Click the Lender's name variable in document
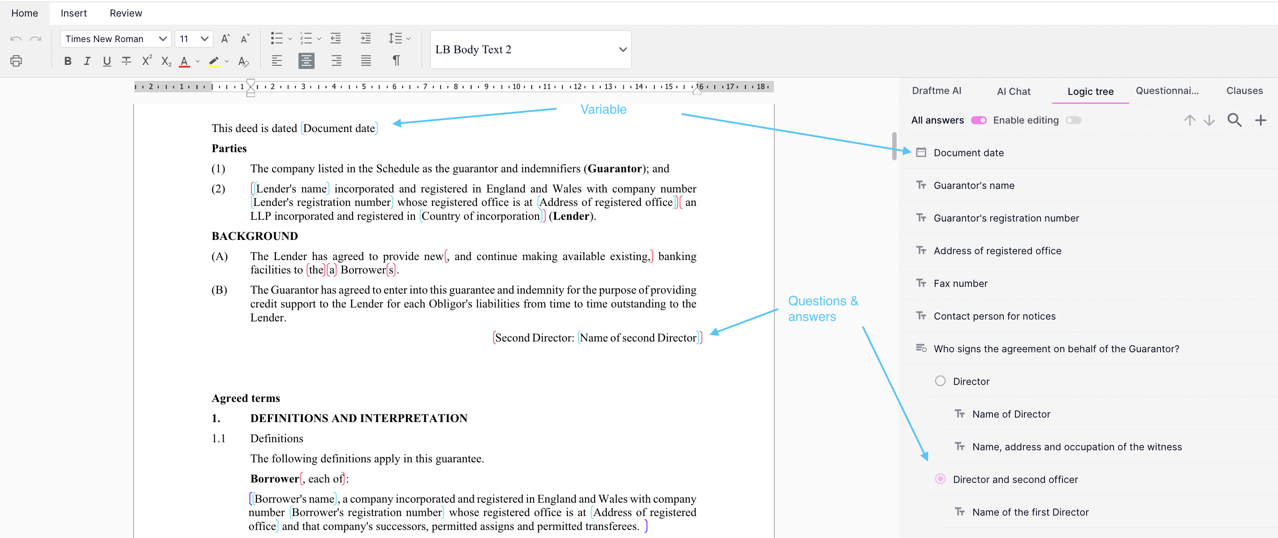Screen dimensions: 1278x538 pyautogui.click(x=291, y=189)
